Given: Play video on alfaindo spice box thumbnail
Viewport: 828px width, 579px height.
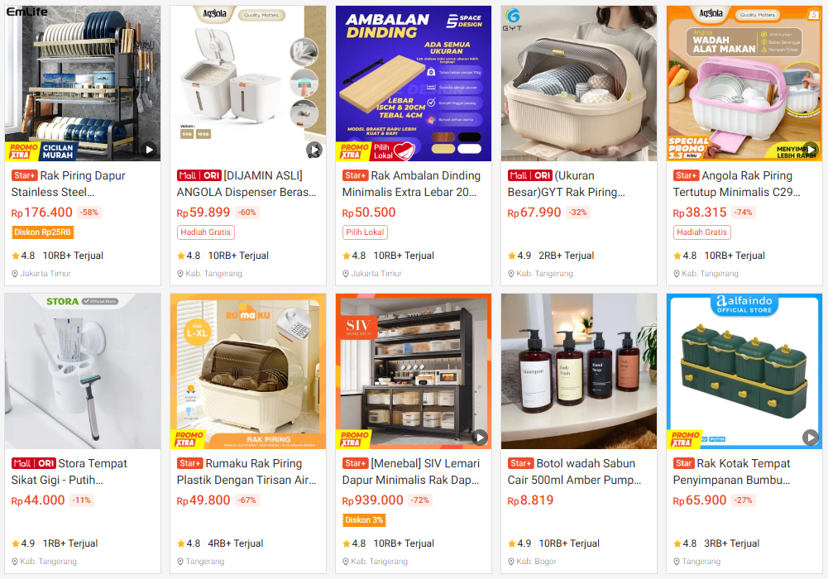Looking at the screenshot, I should 811,437.
